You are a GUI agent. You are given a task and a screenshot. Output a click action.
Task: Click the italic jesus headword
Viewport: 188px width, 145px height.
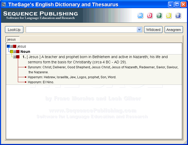pos(22,46)
